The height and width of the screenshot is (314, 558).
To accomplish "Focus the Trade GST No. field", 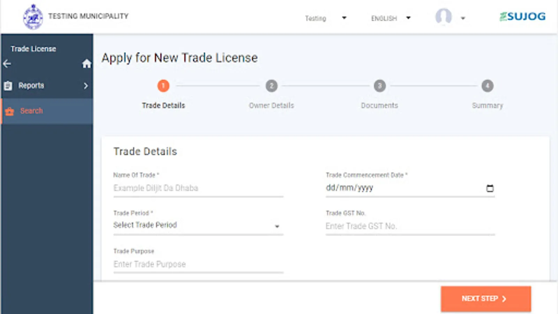I will (x=410, y=226).
